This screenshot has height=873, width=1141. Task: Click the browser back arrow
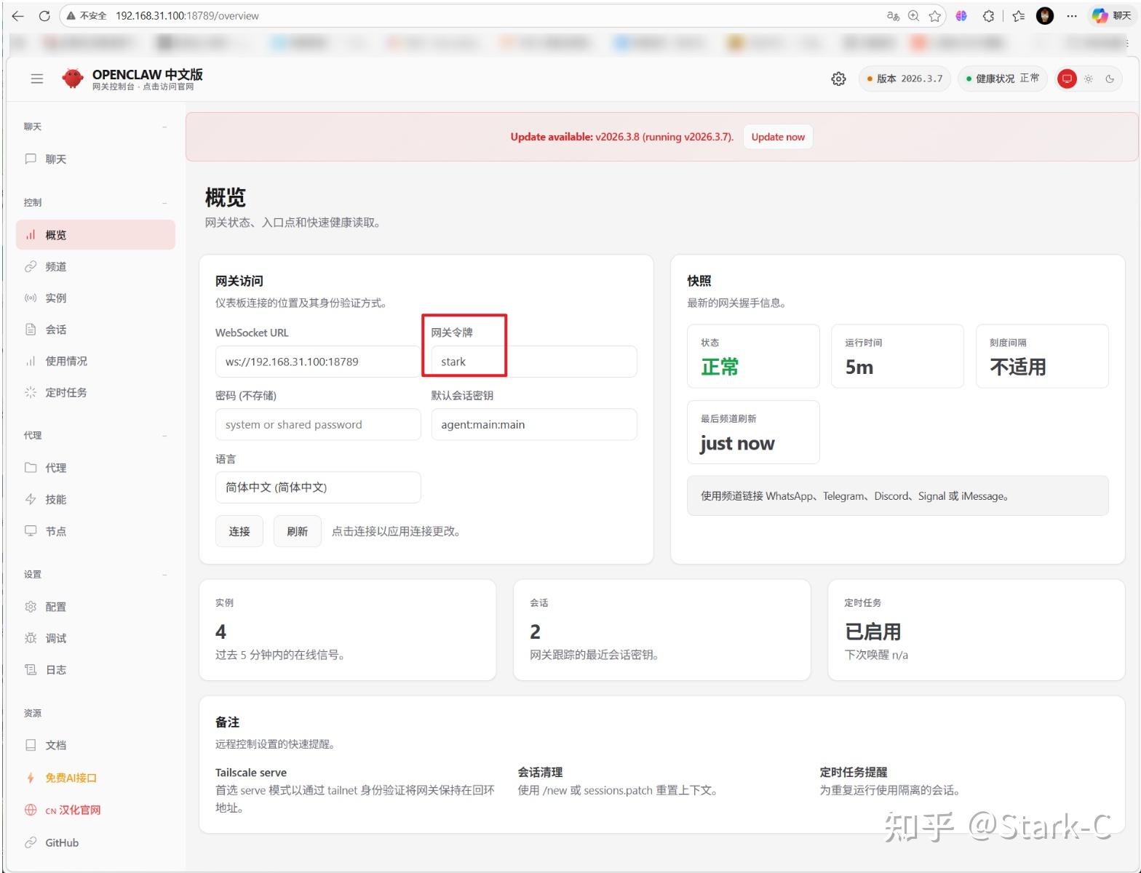17,15
